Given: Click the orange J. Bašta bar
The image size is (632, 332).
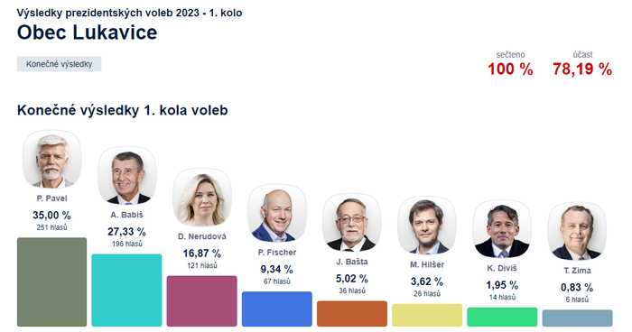Looking at the screenshot, I should (x=352, y=313).
